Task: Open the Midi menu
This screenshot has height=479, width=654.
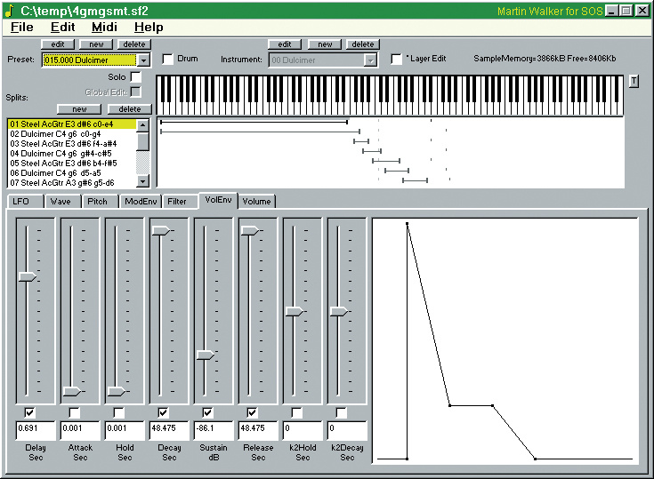Action: pyautogui.click(x=104, y=28)
